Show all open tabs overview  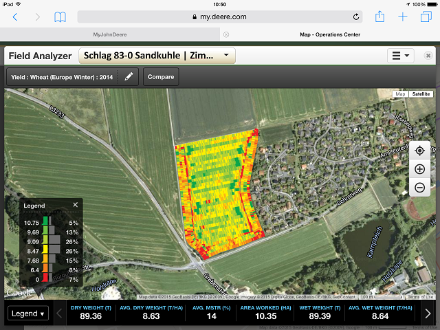pyautogui.click(x=426, y=16)
